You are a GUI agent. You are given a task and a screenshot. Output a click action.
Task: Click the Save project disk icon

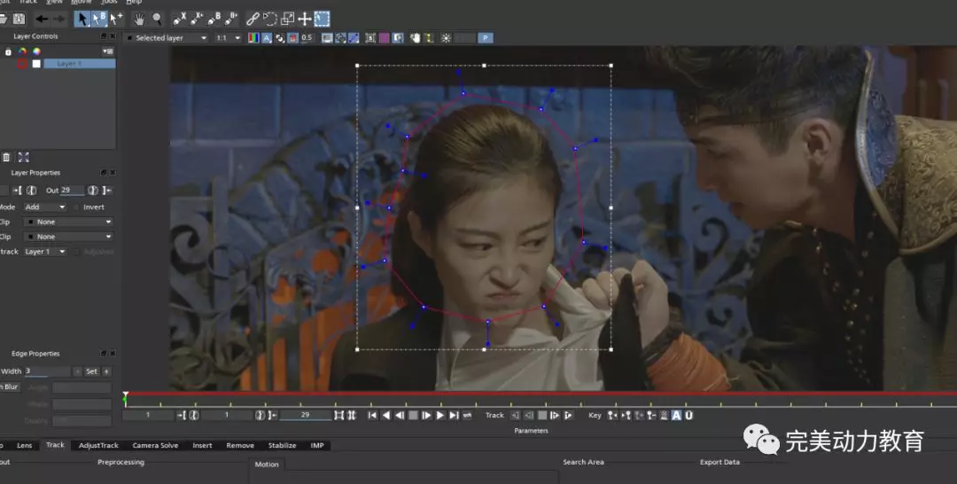point(19,19)
